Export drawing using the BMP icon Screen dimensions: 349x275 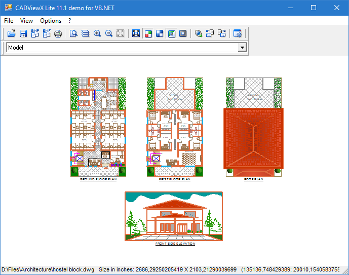point(35,33)
